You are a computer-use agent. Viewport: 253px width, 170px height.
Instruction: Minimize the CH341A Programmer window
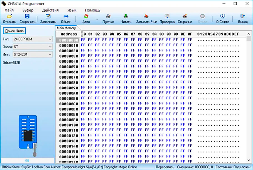tap(224, 4)
